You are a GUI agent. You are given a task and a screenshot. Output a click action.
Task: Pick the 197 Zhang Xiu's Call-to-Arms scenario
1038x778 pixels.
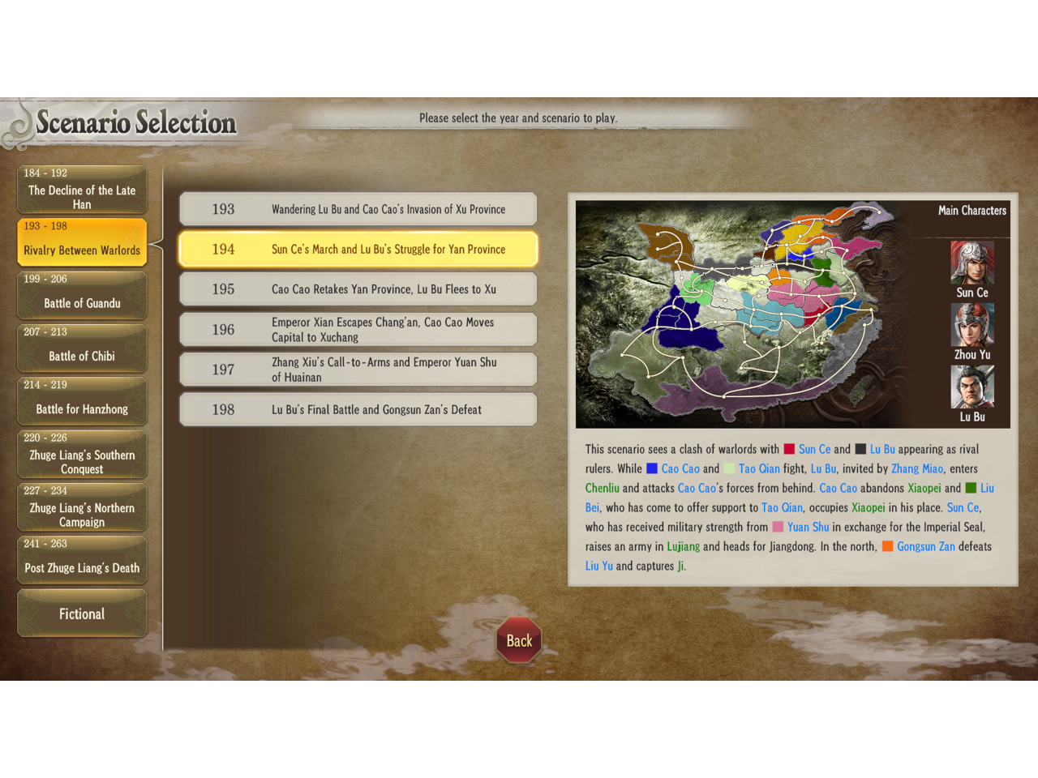[358, 370]
